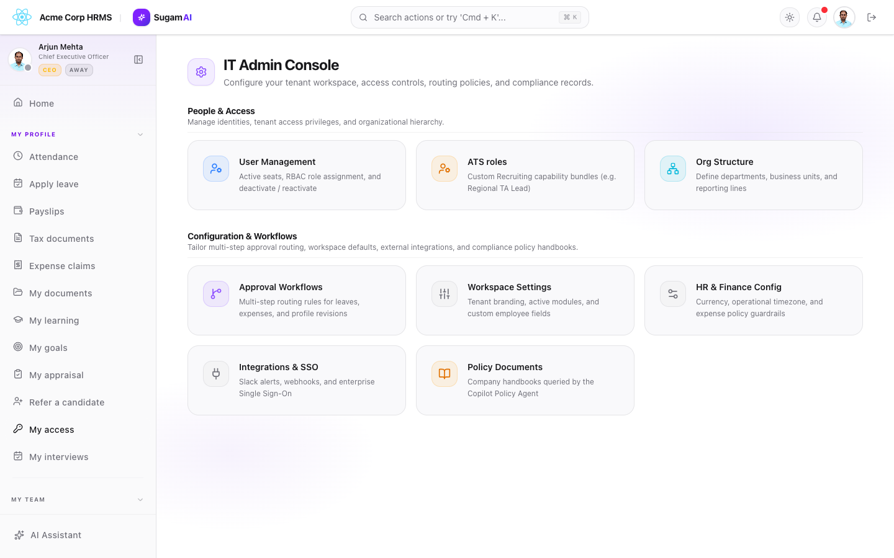Click the 'Configuration & Workflows' section heading
The width and height of the screenshot is (894, 558).
pos(242,236)
